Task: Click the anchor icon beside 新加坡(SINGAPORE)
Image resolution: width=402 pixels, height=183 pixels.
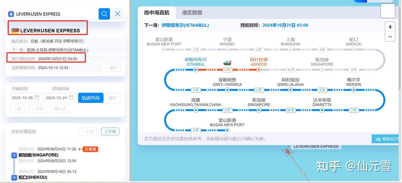Action: (14, 155)
